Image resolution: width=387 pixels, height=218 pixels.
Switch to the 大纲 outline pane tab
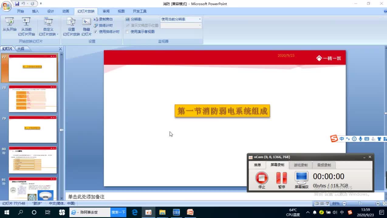pos(21,49)
